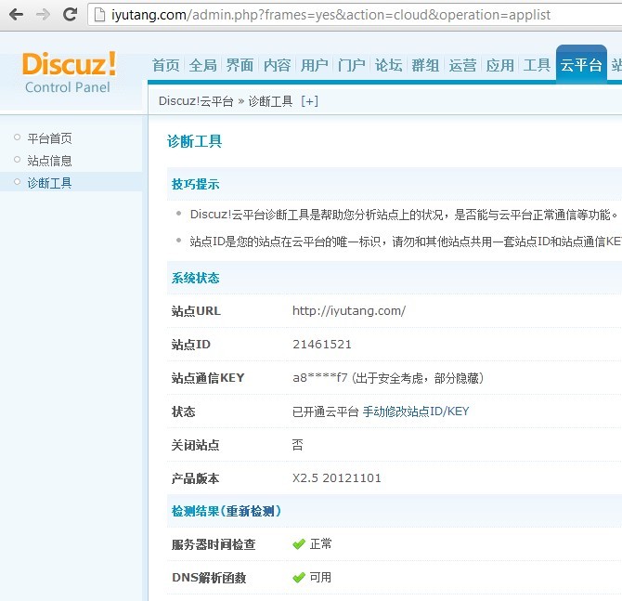Click the 系统状态 section header

coord(195,278)
